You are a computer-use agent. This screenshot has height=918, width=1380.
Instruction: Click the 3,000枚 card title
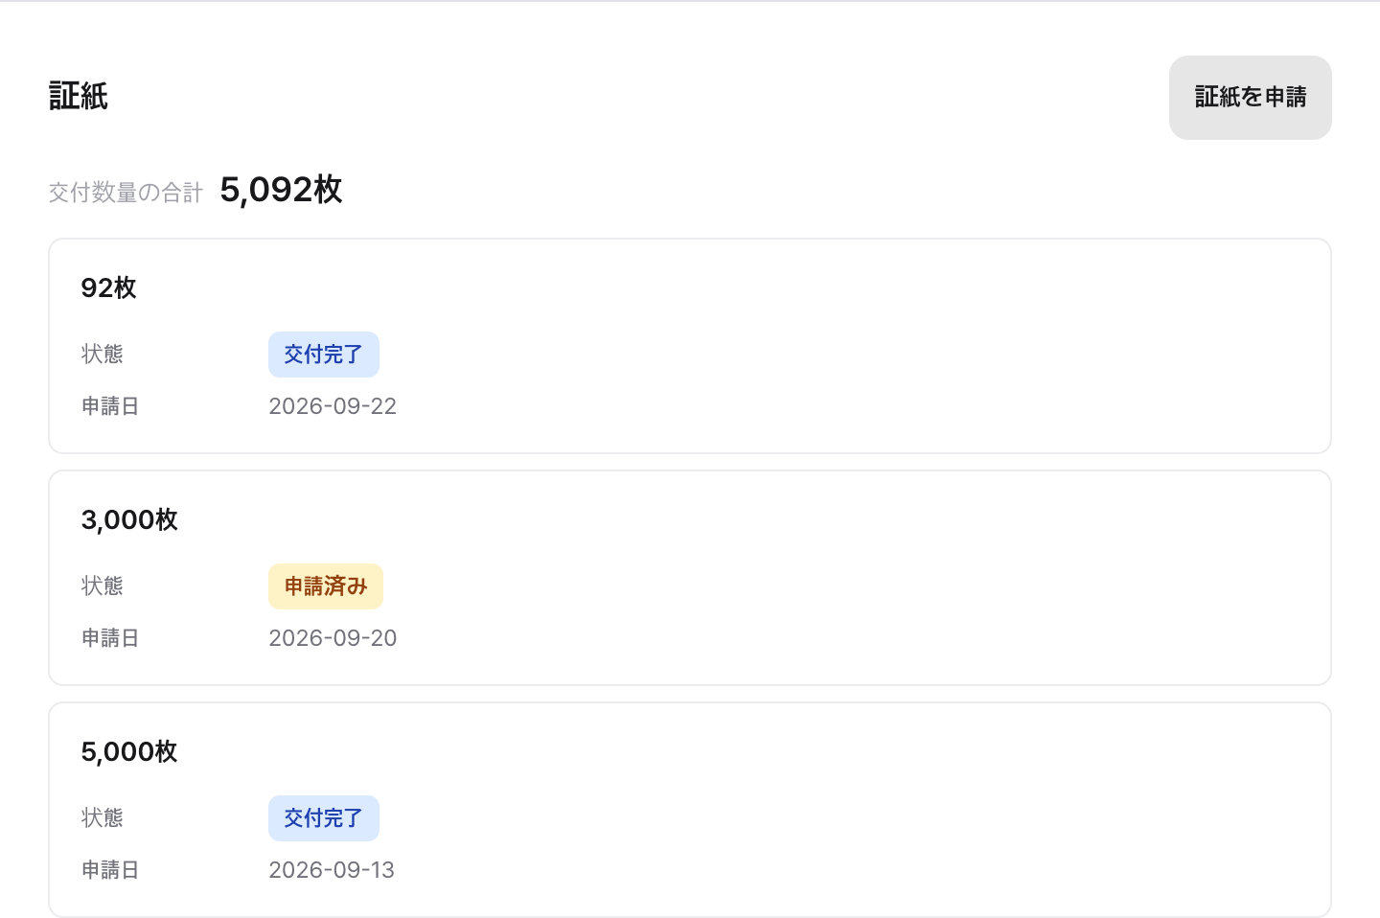129,519
